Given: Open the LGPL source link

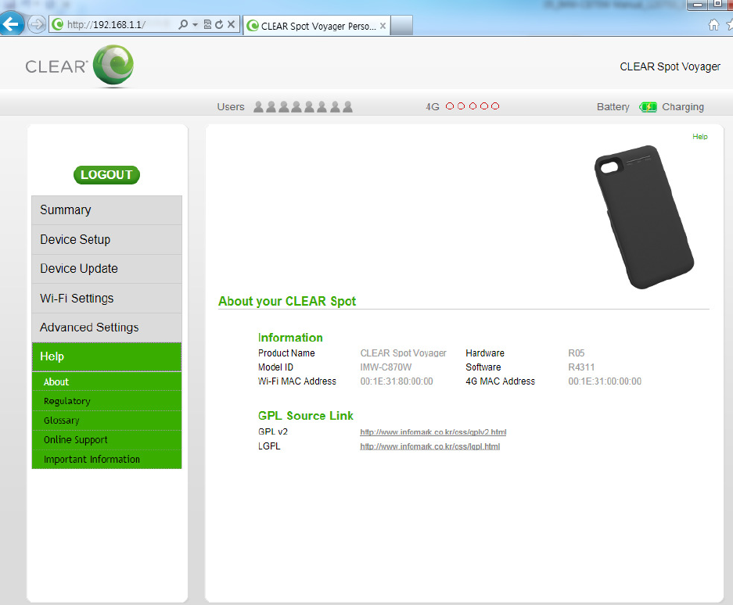Looking at the screenshot, I should [x=429, y=446].
